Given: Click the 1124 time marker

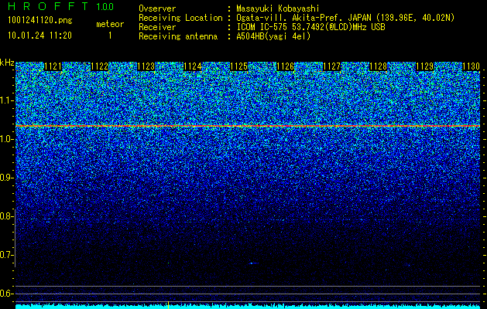Looking at the screenshot, I should pos(192,66).
